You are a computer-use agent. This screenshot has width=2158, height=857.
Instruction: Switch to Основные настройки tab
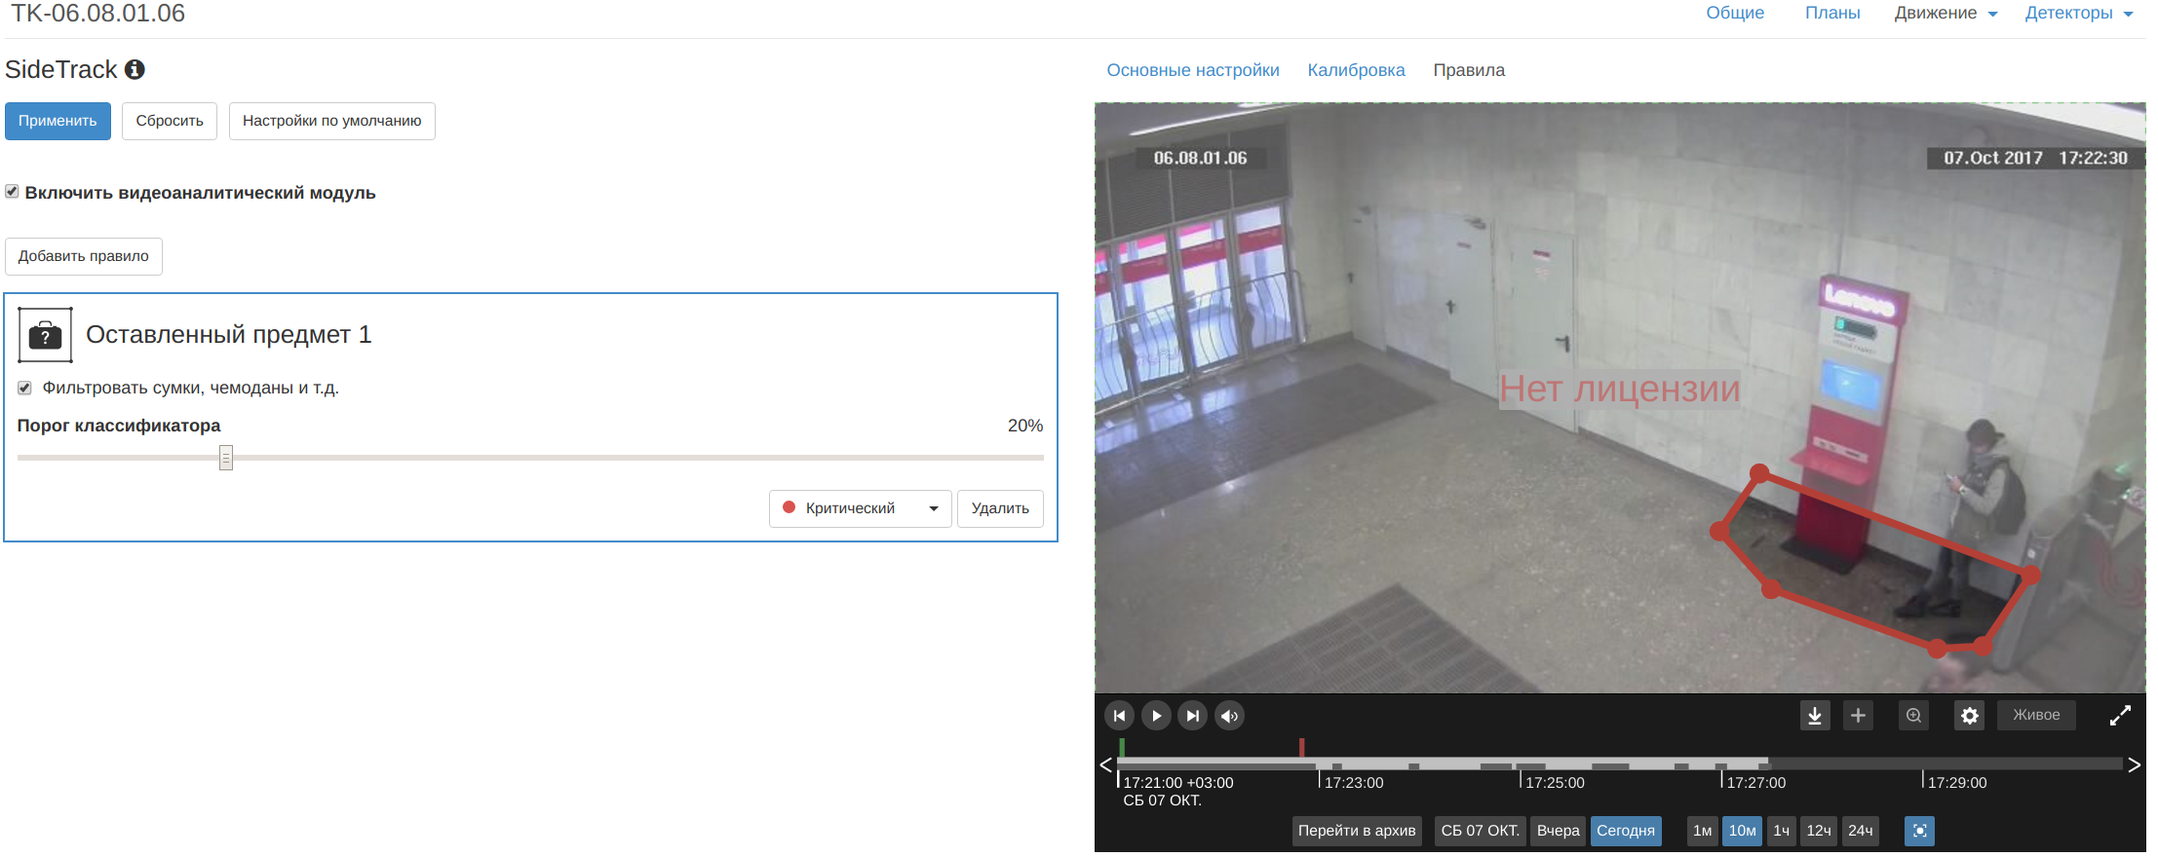[x=1193, y=70]
